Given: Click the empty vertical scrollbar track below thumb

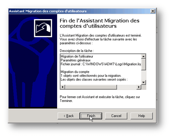Looking at the screenshot, I should [x=143, y=75].
